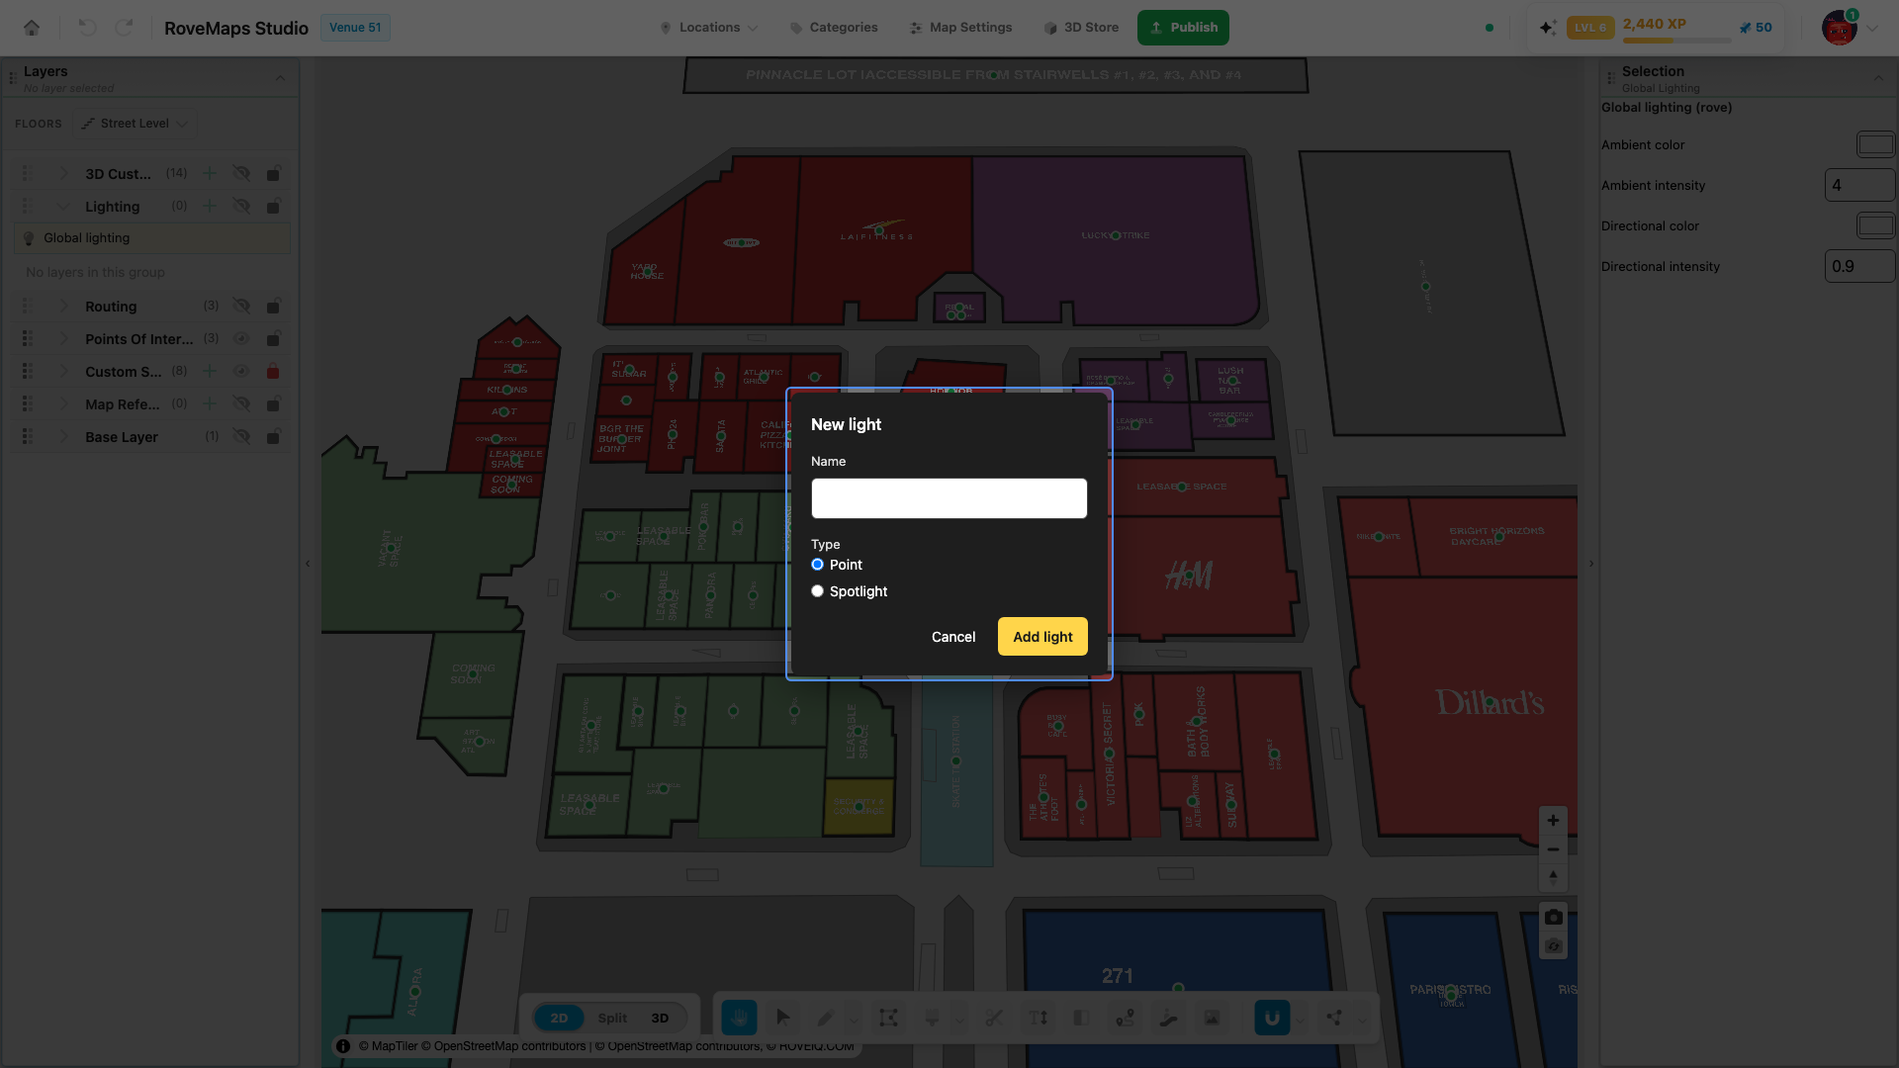Reset map bearing with compass control

[x=1553, y=877]
